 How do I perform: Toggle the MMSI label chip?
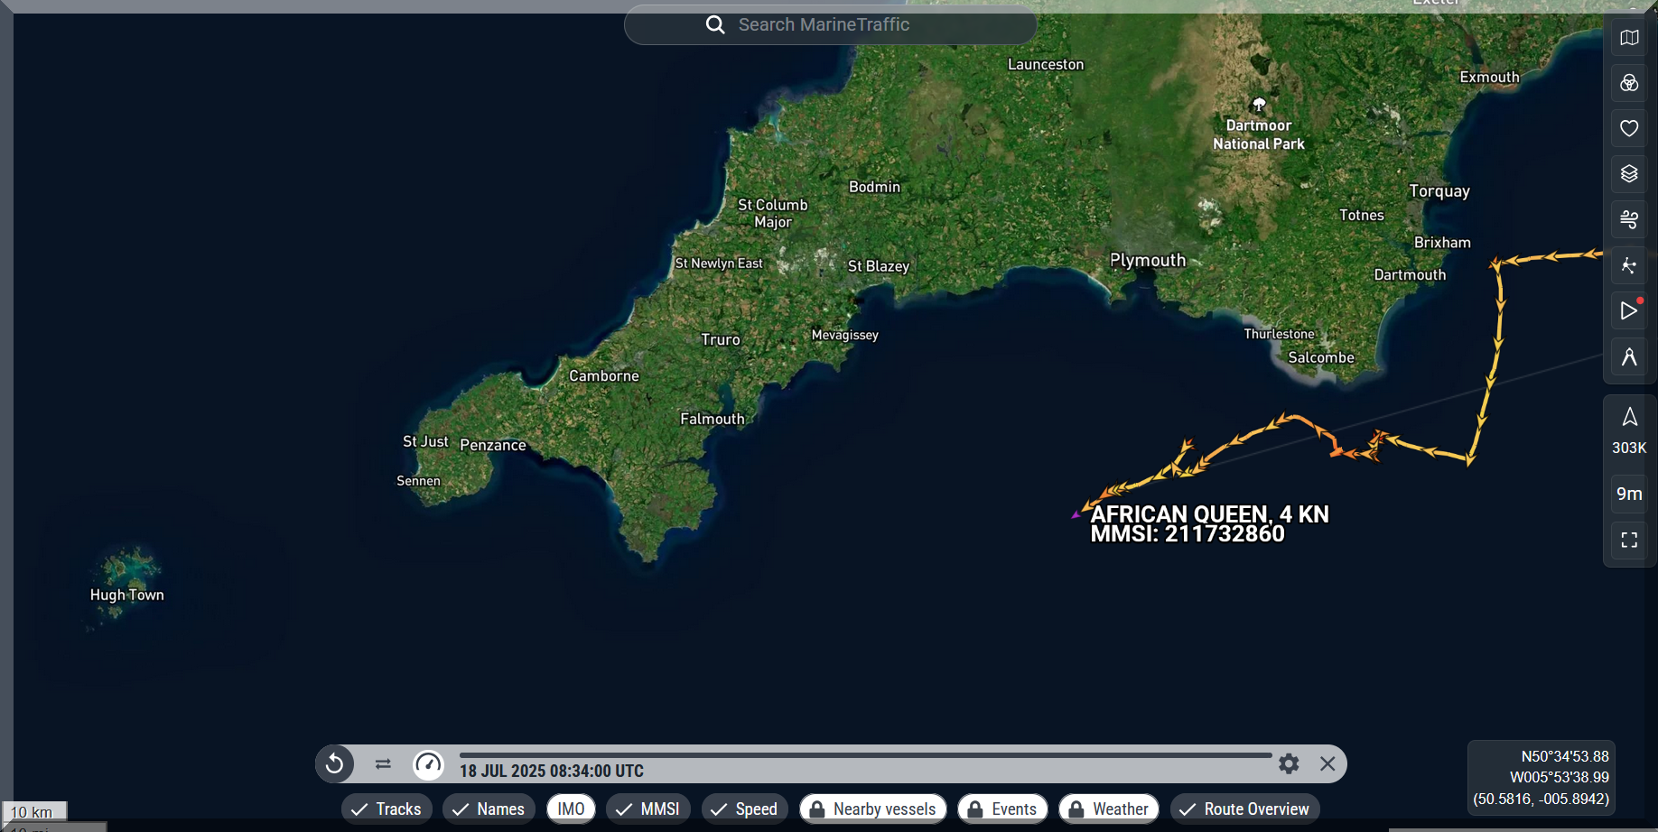click(x=647, y=809)
